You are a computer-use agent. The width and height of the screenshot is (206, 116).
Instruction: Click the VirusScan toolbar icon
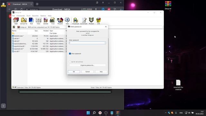(76, 21)
